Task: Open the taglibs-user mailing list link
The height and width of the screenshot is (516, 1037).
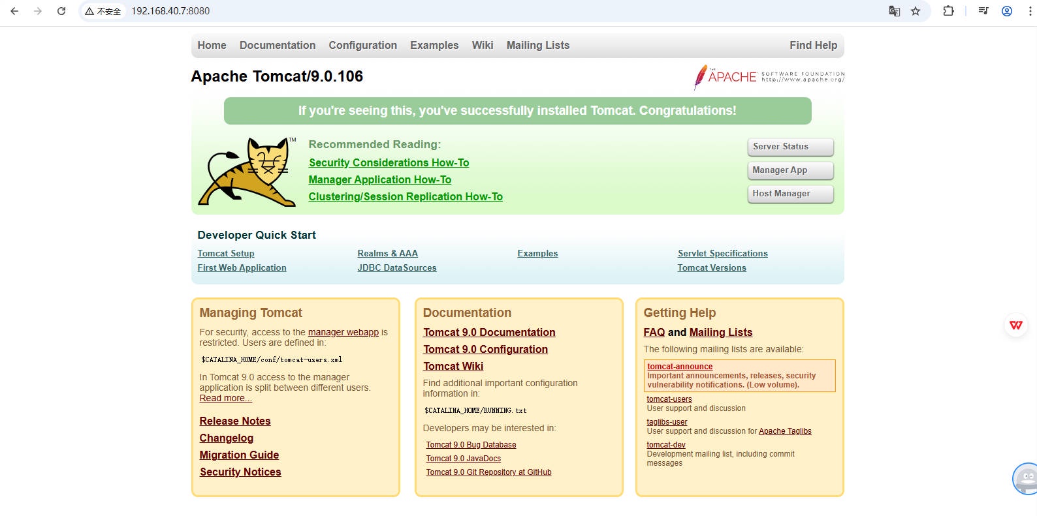Action: coord(667,422)
